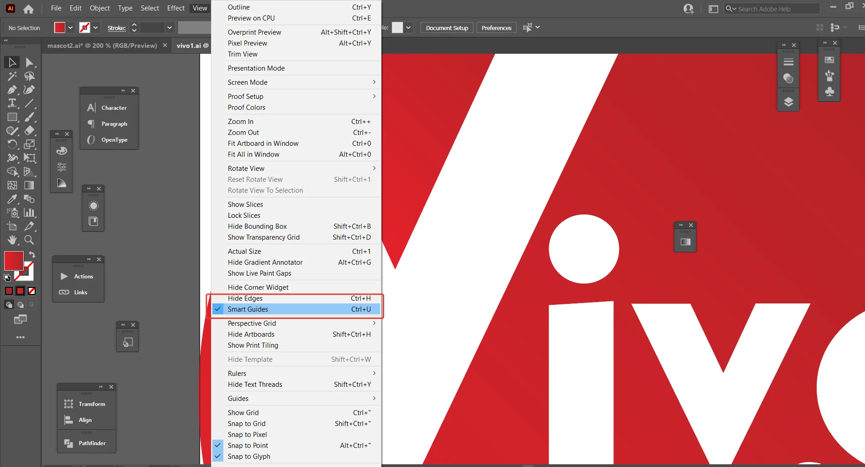Screen dimensions: 865x467
Task: Open Actions panel
Action: [78, 277]
